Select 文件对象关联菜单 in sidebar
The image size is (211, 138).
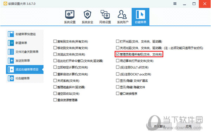click(x=25, y=52)
